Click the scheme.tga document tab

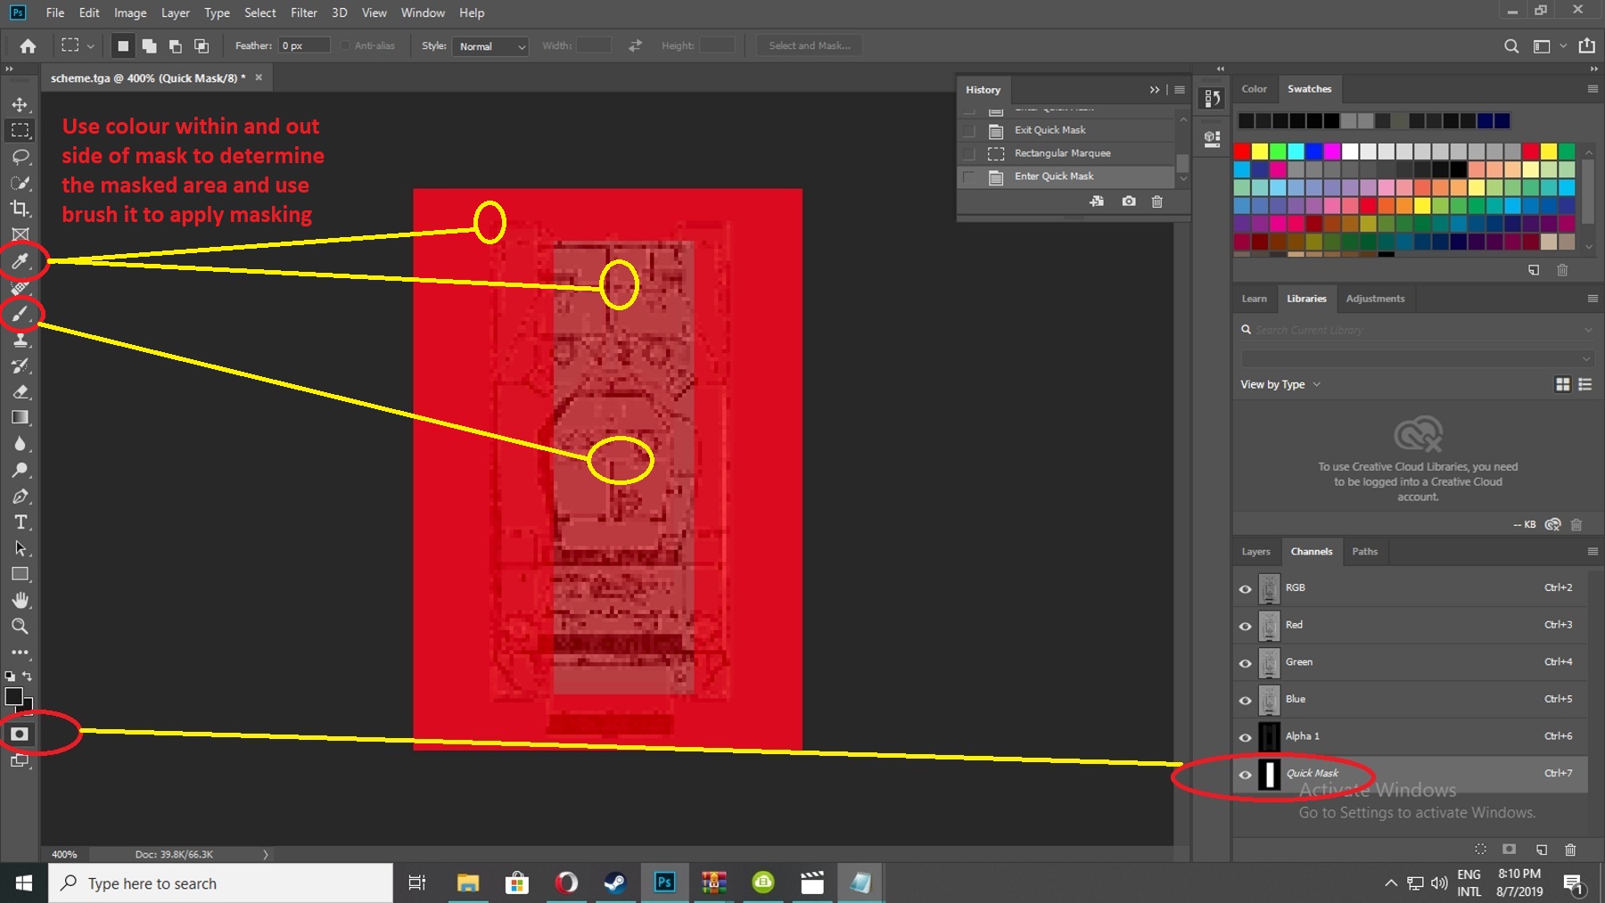[148, 78]
